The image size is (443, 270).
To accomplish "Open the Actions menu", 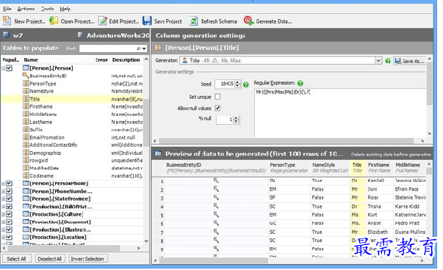I will click(26, 9).
